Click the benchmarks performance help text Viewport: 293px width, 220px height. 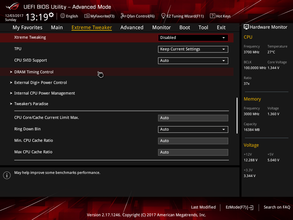(x=57, y=173)
